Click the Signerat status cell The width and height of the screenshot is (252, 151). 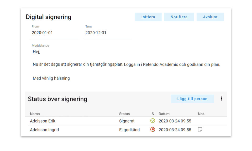click(127, 121)
